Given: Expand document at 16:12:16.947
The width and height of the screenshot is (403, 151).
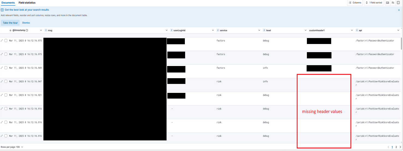Looking at the screenshot, I should [2, 81].
